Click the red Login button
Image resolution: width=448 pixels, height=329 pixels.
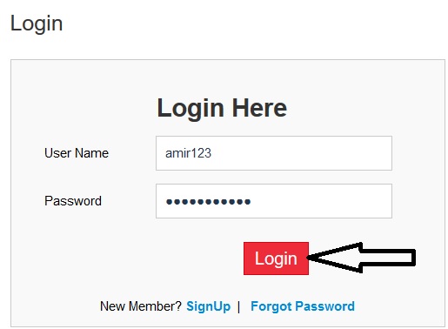(x=276, y=258)
